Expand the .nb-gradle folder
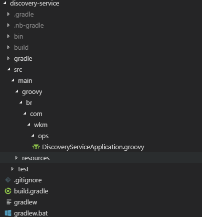The height and width of the screenshot is (217, 202). 9,25
